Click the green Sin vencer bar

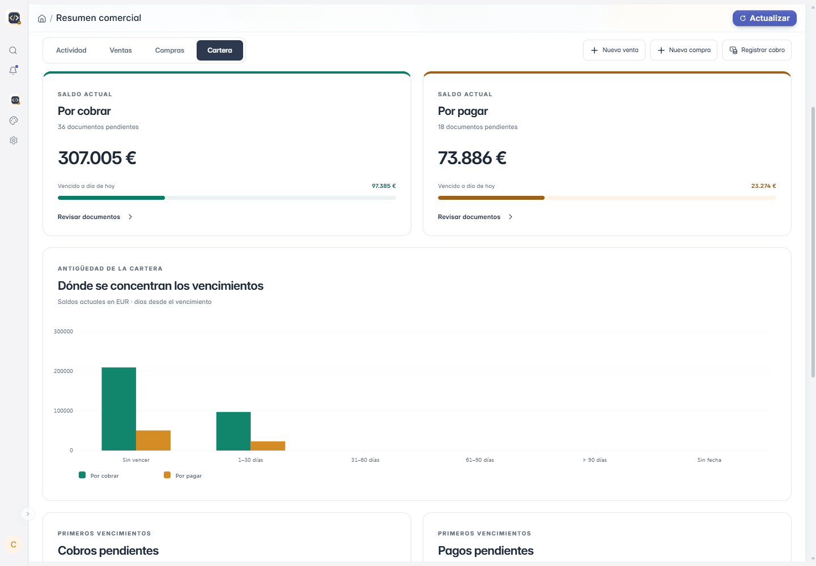pyautogui.click(x=119, y=409)
